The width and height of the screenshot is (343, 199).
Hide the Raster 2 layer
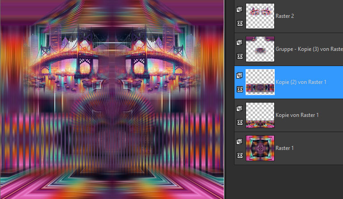pos(240,23)
